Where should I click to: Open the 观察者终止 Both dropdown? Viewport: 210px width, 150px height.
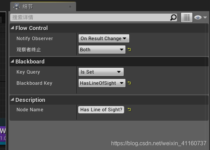[x=102, y=50]
